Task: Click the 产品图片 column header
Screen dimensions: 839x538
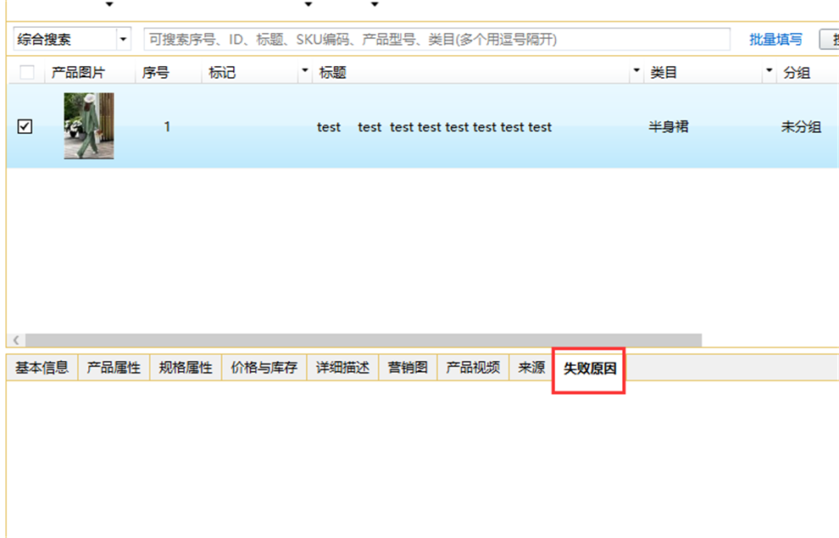Action: click(x=78, y=72)
